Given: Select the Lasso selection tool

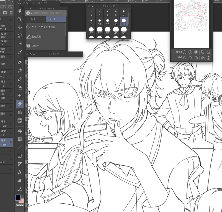Looking at the screenshot, I should tap(20, 36).
